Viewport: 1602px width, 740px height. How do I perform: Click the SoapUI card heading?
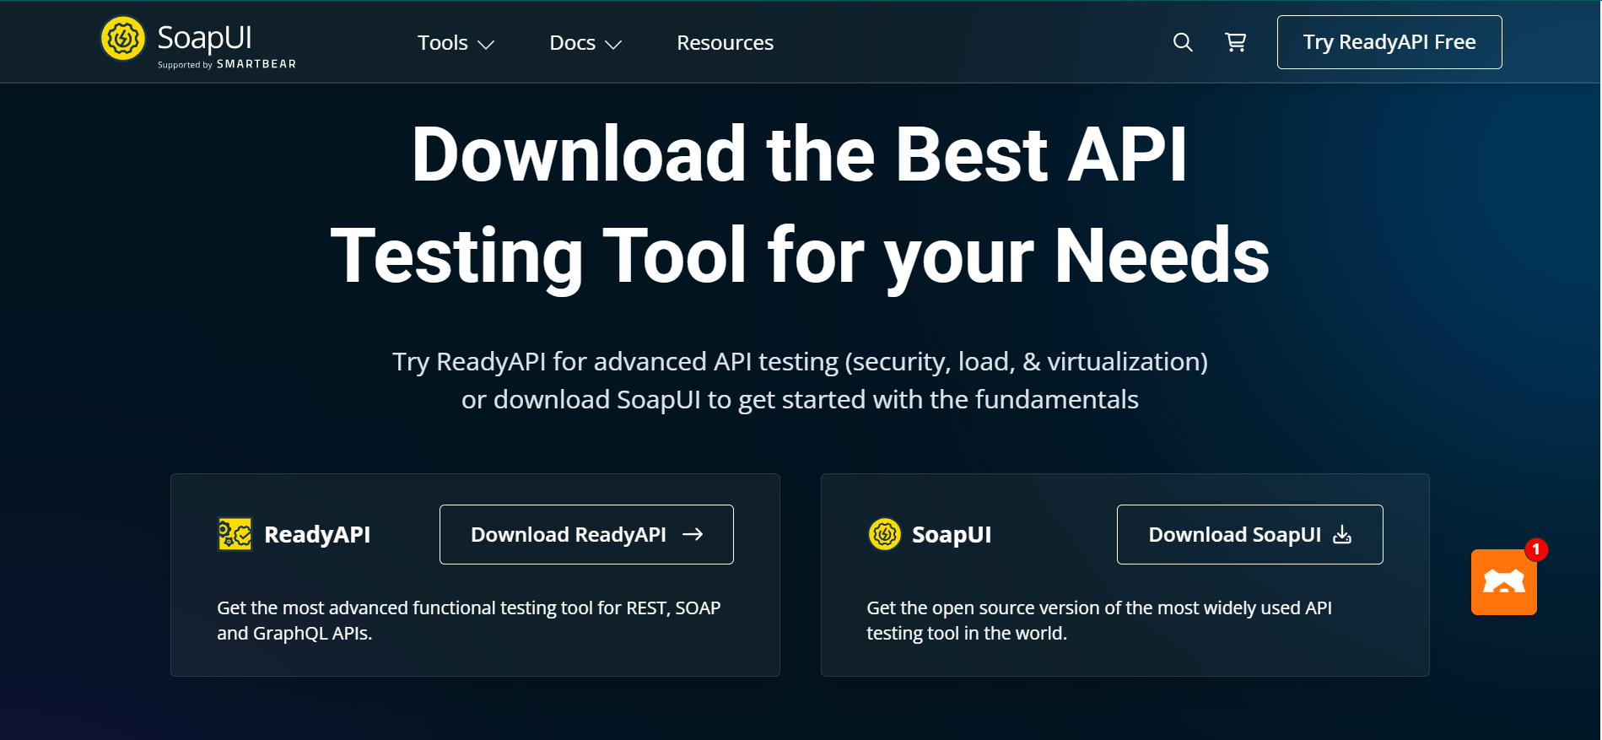click(952, 534)
